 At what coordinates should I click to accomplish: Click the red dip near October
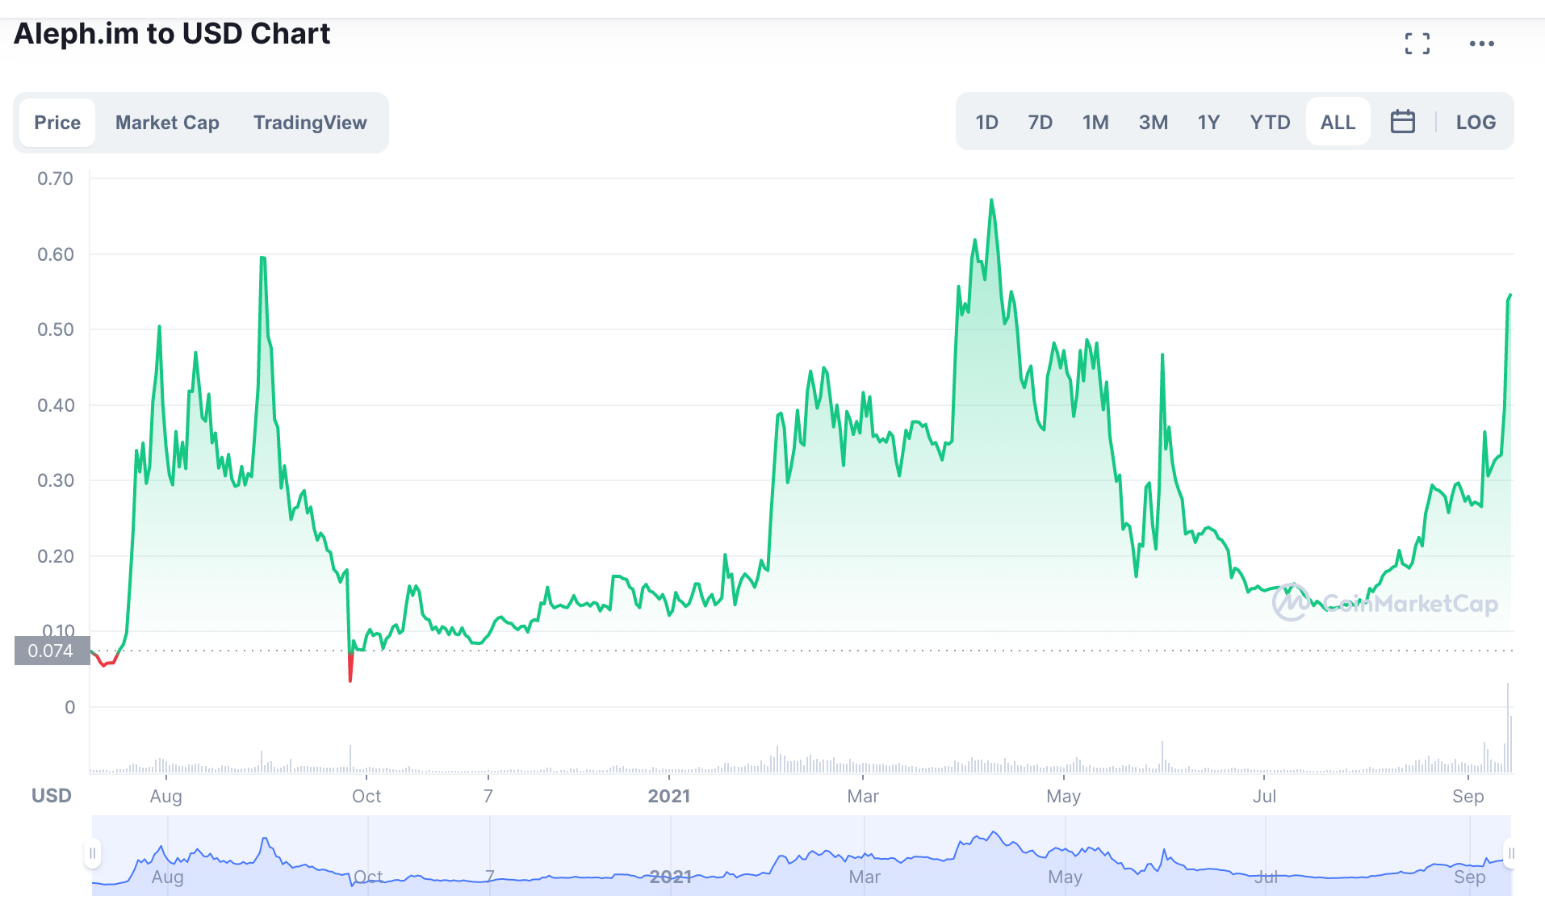[x=350, y=668]
